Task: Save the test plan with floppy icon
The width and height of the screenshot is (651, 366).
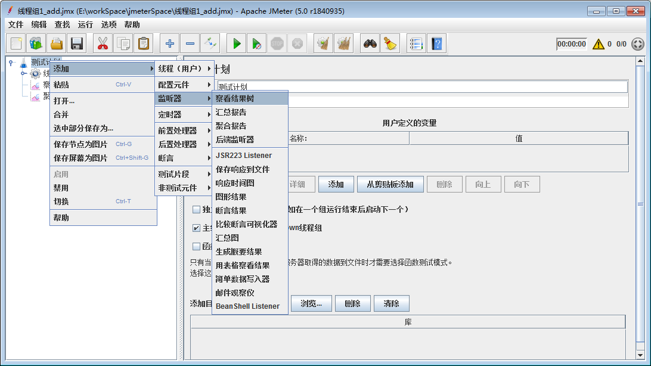Action: tap(77, 44)
